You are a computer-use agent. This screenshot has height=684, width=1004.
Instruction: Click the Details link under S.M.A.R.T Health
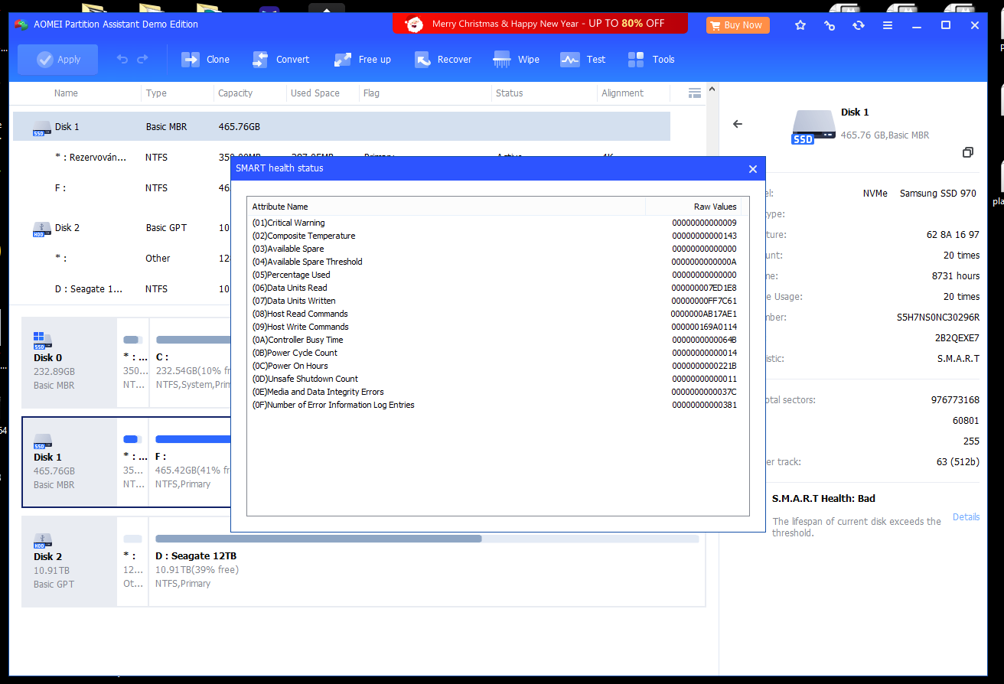click(966, 517)
